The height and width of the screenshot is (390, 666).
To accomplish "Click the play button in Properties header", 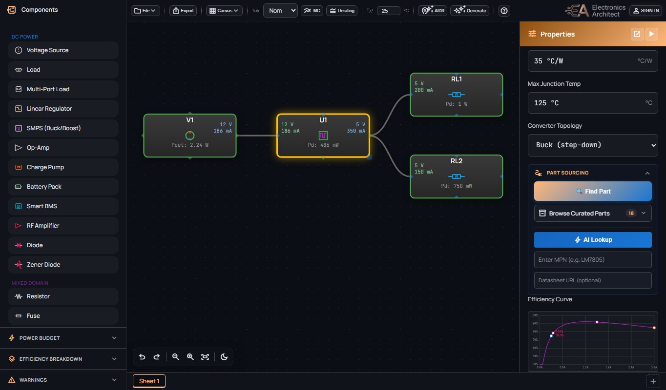I will (x=652, y=34).
